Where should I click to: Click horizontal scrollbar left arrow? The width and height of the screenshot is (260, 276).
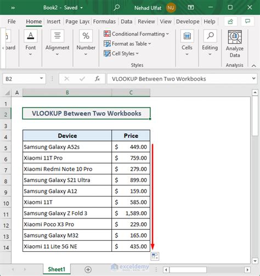[166, 270]
